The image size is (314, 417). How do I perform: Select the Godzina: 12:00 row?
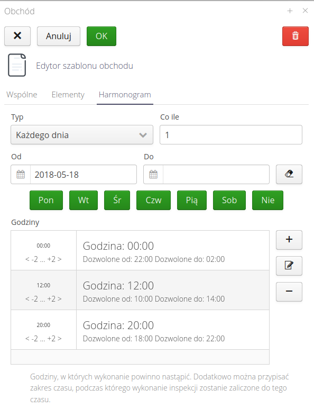[140, 290]
